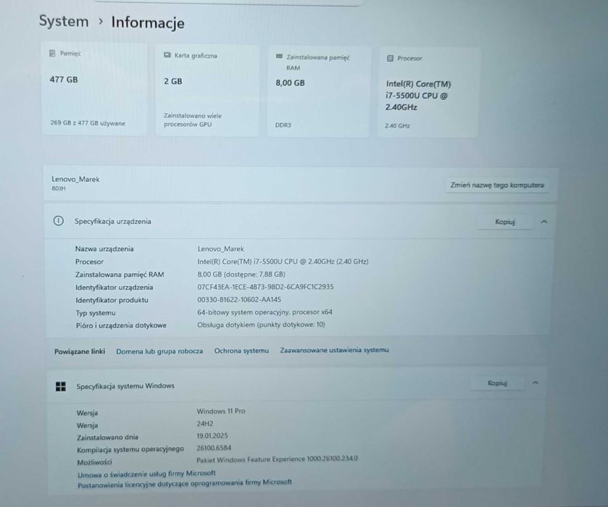Screen dimensions: 608x507
Task: Click the DDR3 label in RAM tile
Action: click(283, 125)
